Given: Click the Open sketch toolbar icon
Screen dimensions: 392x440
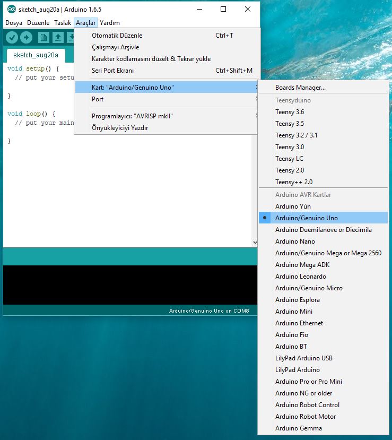Looking at the screenshot, I should pyautogui.click(x=58, y=37).
